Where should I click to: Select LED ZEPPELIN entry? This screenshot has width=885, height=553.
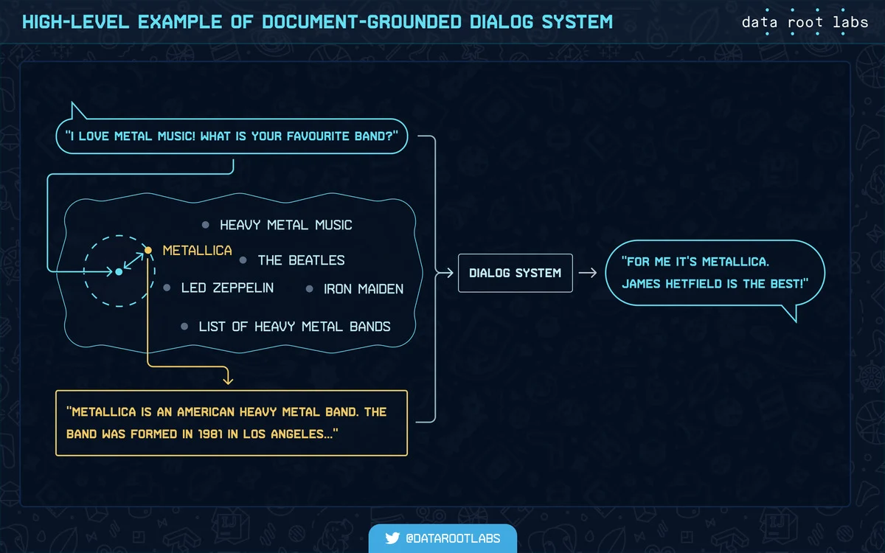(227, 288)
